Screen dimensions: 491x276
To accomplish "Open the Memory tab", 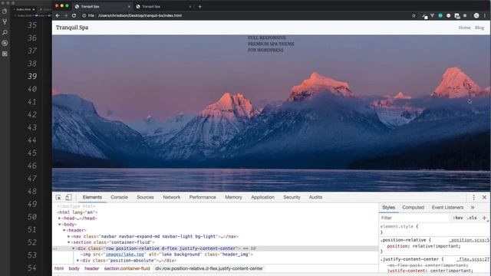I will (x=233, y=197).
